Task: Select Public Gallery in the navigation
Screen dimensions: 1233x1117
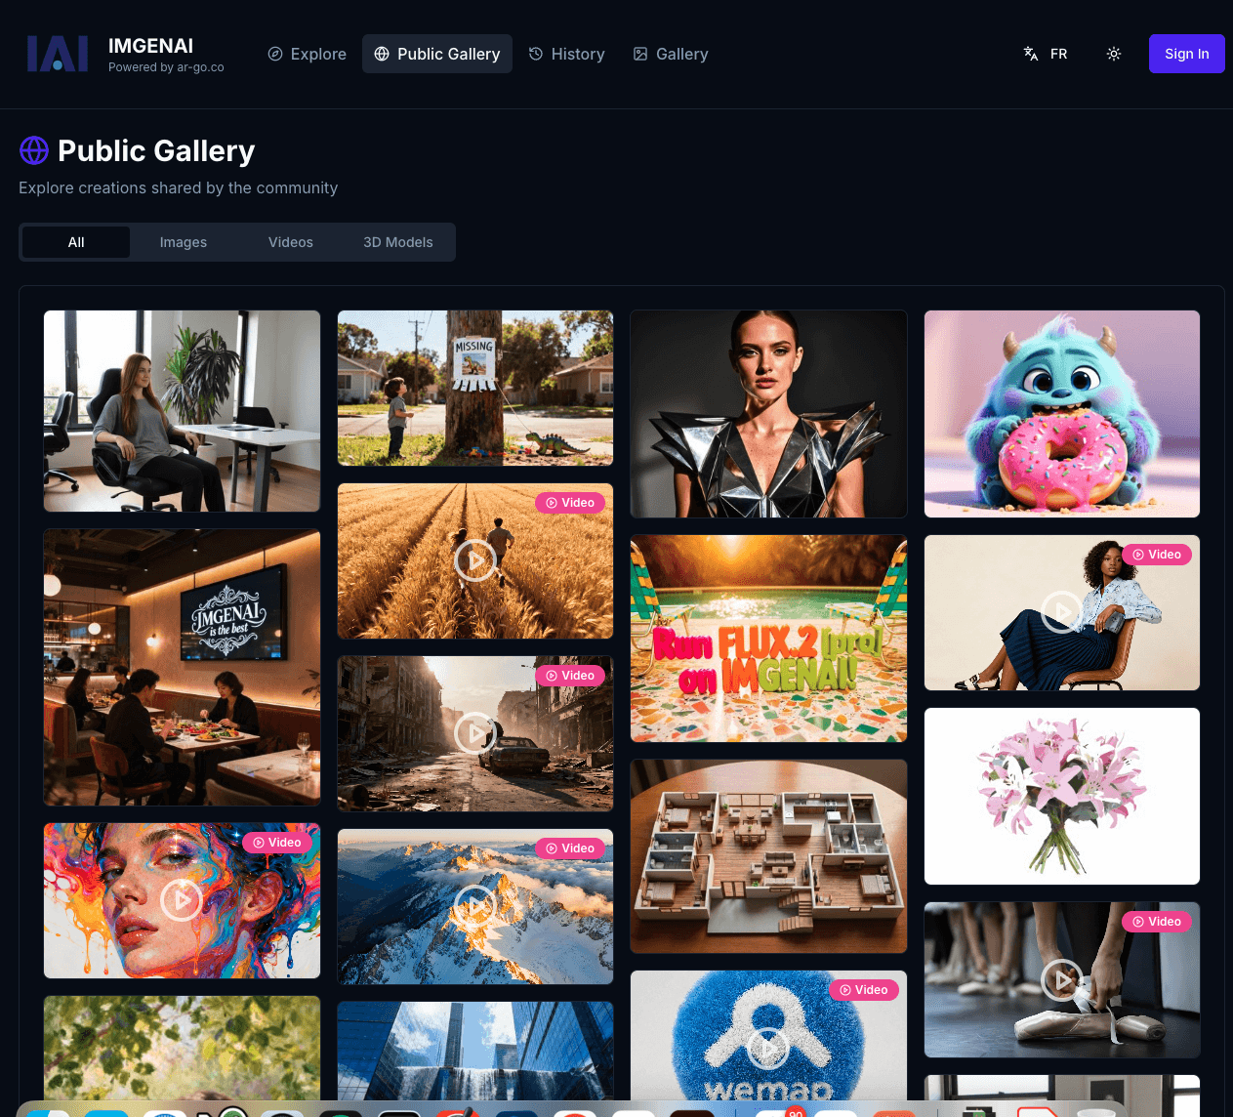Action: (437, 54)
